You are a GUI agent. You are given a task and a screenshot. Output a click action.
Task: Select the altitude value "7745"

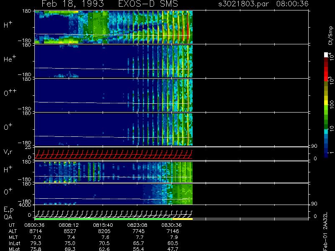[139, 231]
